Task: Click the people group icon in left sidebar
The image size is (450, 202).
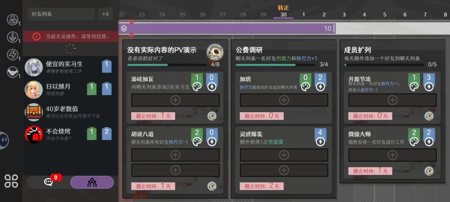Action: 12,20
